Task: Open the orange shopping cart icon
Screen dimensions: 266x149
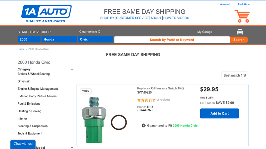Action: pyautogui.click(x=242, y=16)
